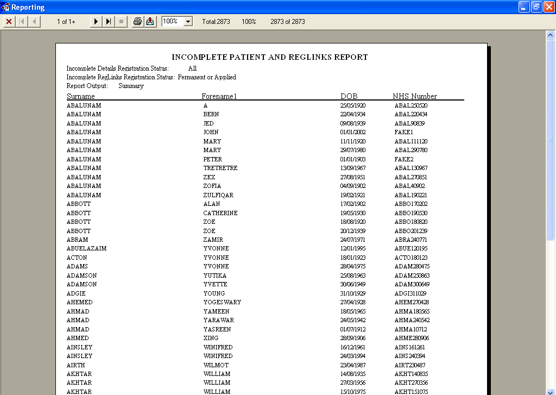Viewport: 556px width, 395px height.
Task: Click forename ALAN in ABBOTT row
Action: tap(212, 204)
